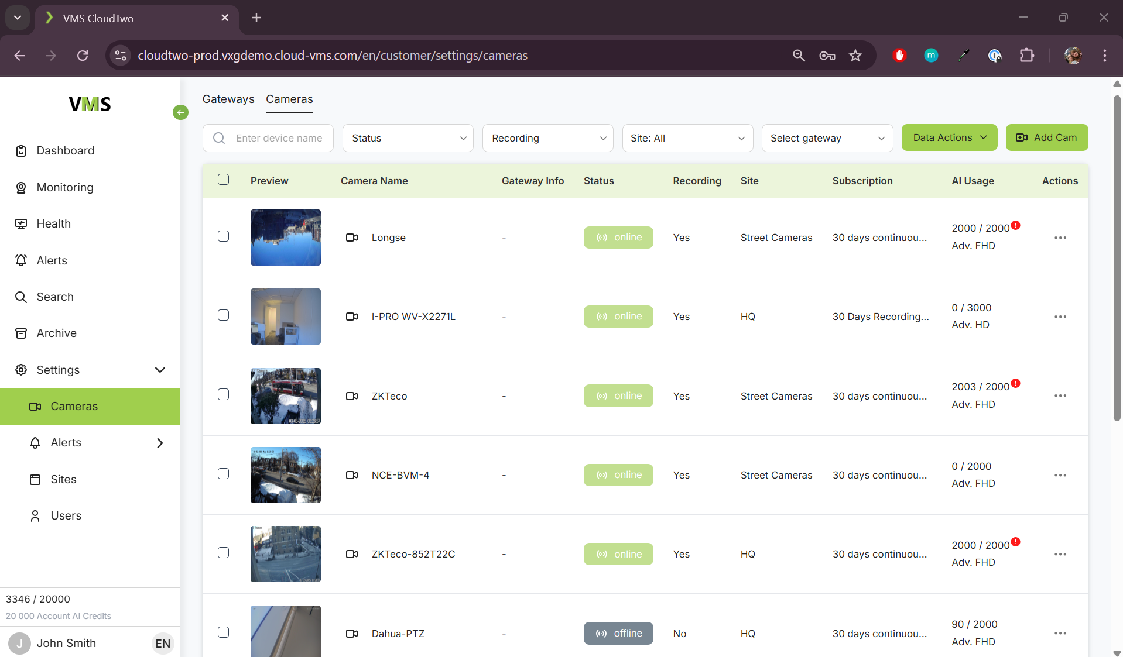Open the Status filter dropdown
This screenshot has height=657, width=1123.
[408, 138]
